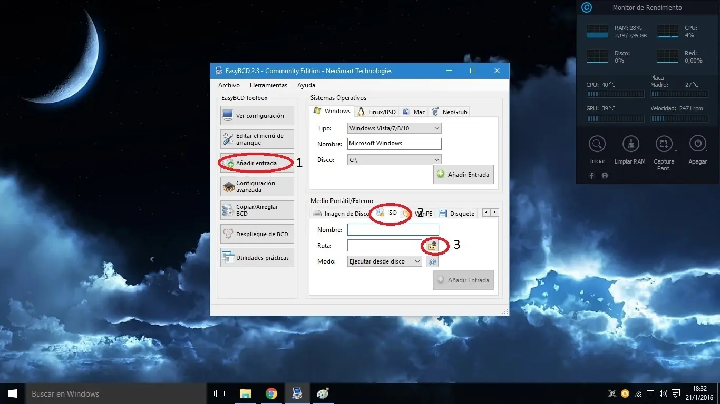Click the Añadir entrada toolbox button

(x=257, y=163)
